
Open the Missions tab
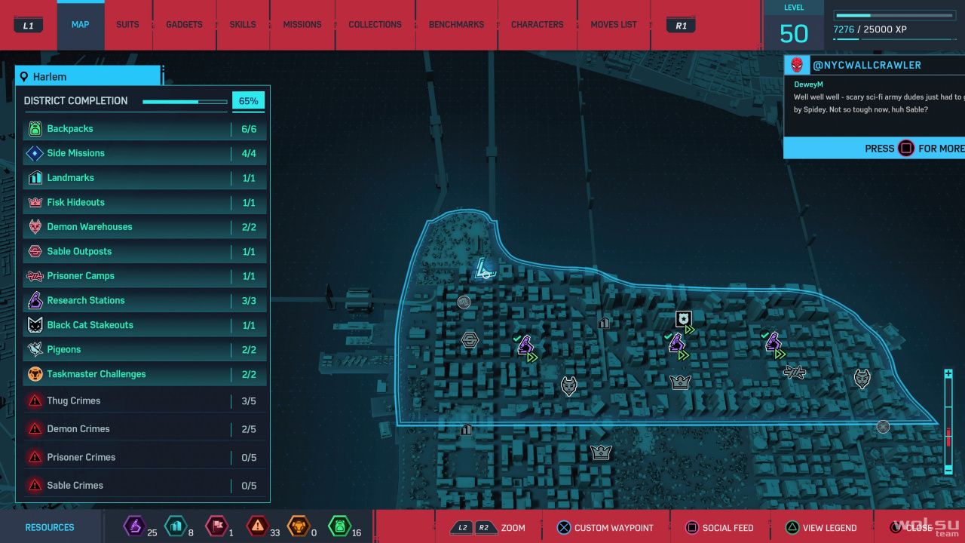(x=302, y=25)
